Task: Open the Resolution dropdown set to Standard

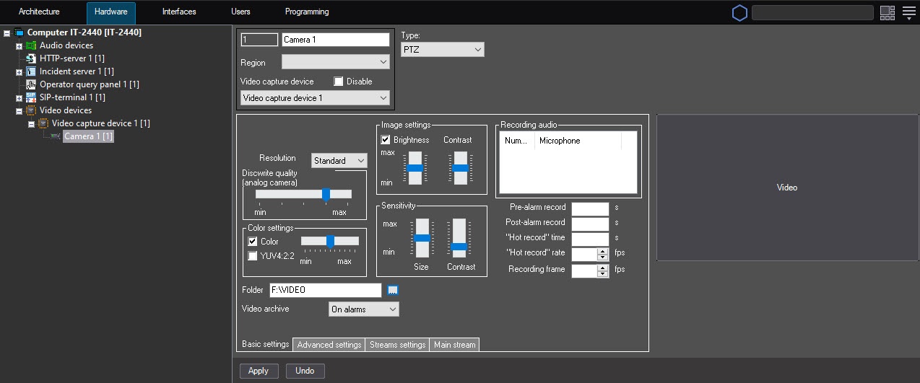Action: [x=339, y=161]
